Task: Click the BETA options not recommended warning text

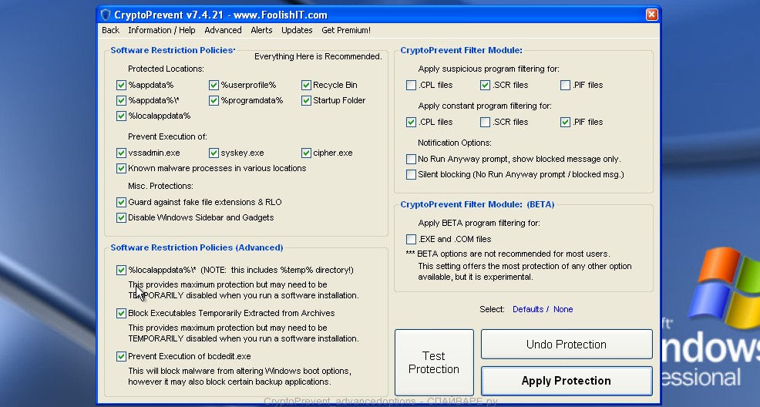Action: click(x=507, y=254)
